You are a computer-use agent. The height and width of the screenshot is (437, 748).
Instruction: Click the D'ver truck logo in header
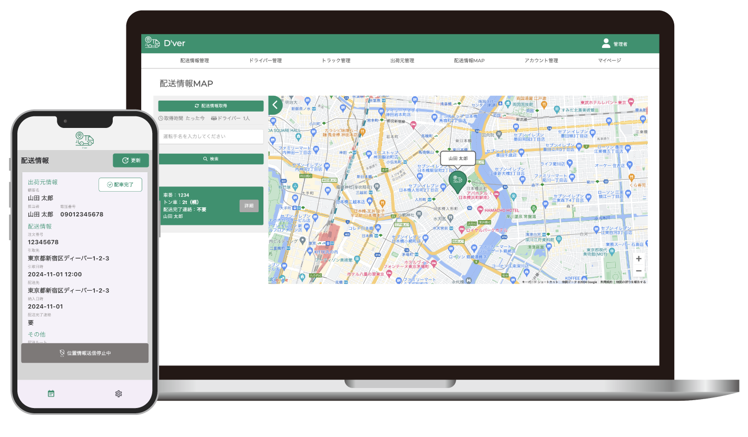pyautogui.click(x=152, y=43)
